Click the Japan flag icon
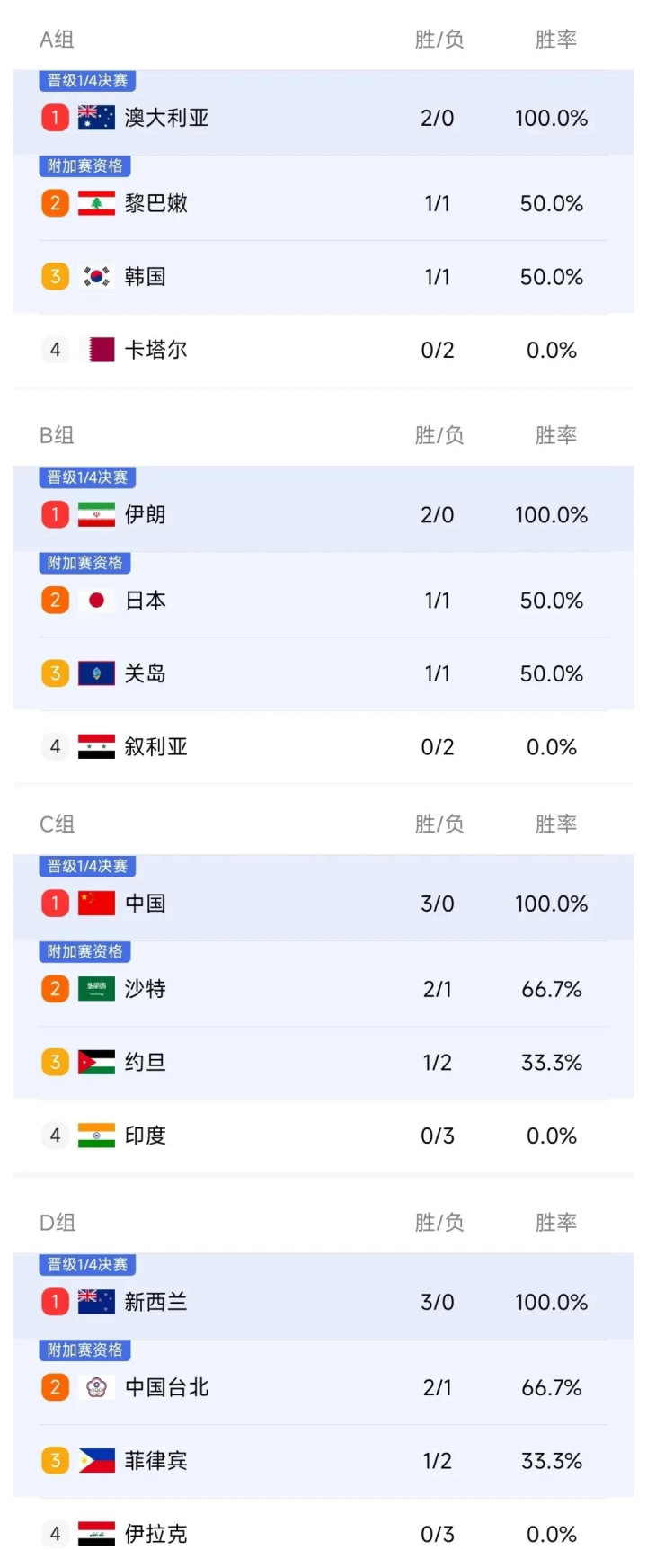The height and width of the screenshot is (1550, 647). pyautogui.click(x=96, y=600)
